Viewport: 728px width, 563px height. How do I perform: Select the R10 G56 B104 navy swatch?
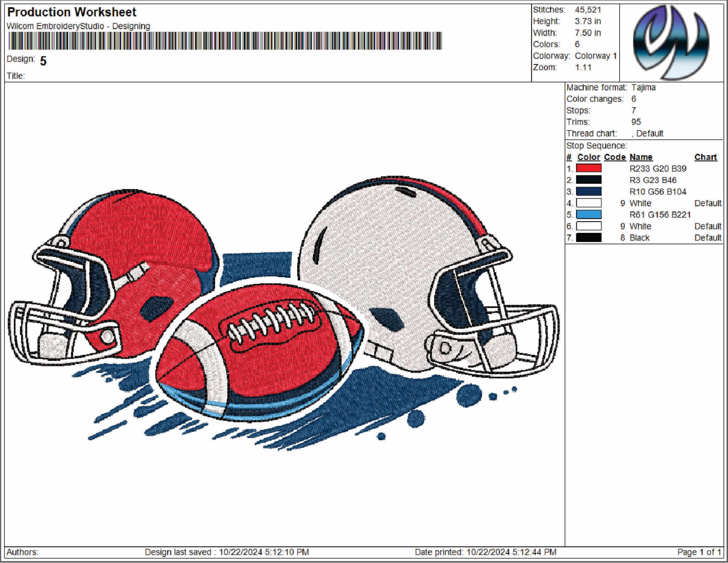(589, 191)
